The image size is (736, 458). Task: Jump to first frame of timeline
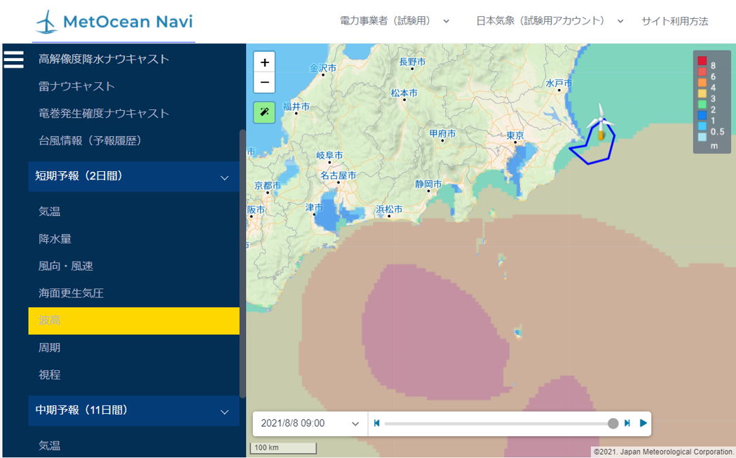pyautogui.click(x=376, y=423)
